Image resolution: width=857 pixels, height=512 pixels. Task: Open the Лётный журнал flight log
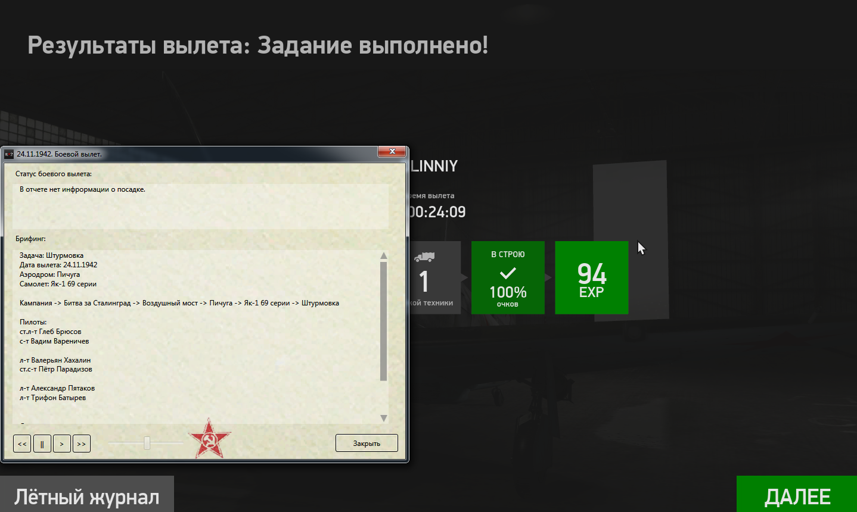click(x=87, y=494)
